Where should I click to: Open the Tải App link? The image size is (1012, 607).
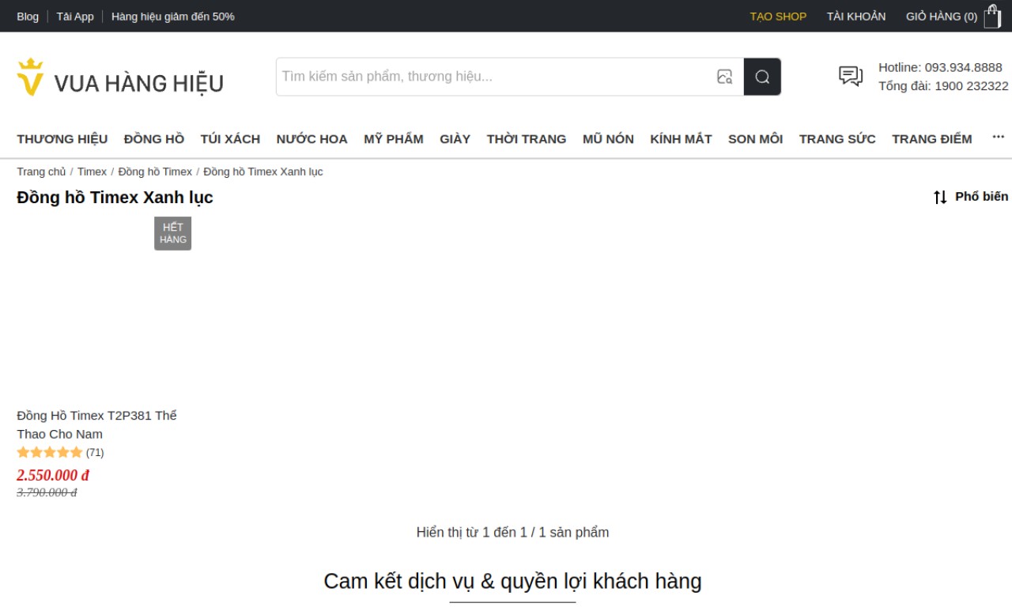75,16
